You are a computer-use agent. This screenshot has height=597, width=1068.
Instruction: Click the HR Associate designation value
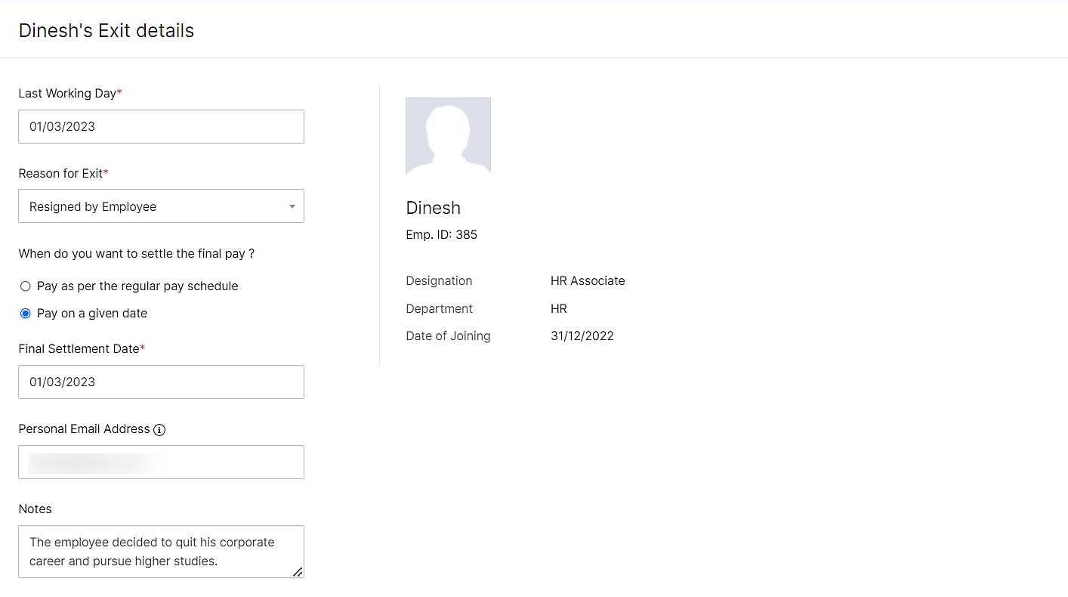pyautogui.click(x=588, y=281)
